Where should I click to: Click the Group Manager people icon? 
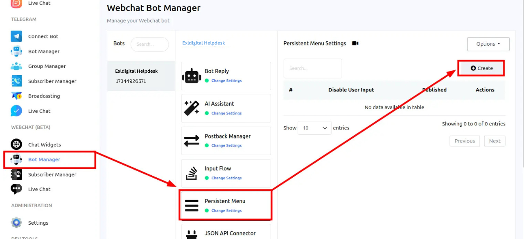[x=16, y=66]
